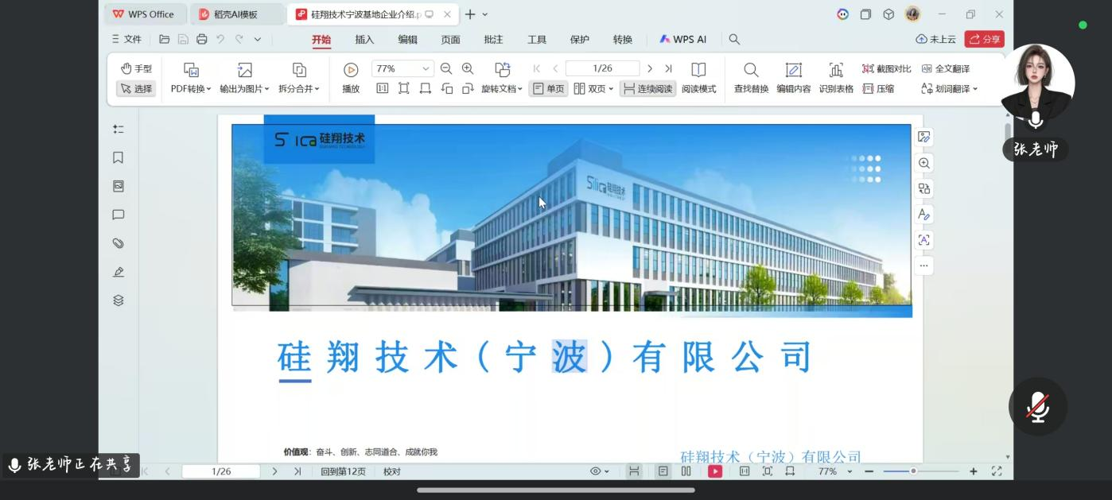Open the 批注 annotation tab
The height and width of the screenshot is (500, 1112).
493,40
